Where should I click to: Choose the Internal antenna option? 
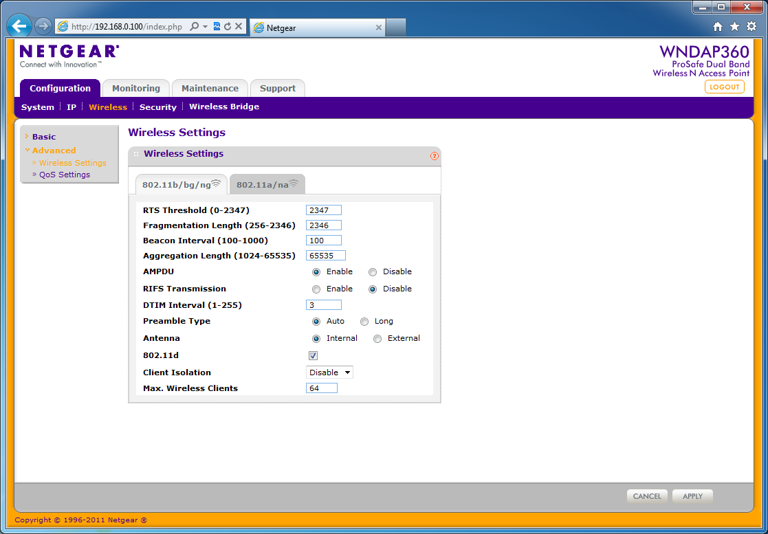[x=316, y=339]
